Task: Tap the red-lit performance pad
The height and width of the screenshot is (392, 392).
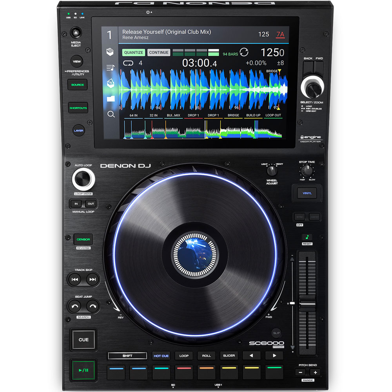Action: [x=184, y=372]
